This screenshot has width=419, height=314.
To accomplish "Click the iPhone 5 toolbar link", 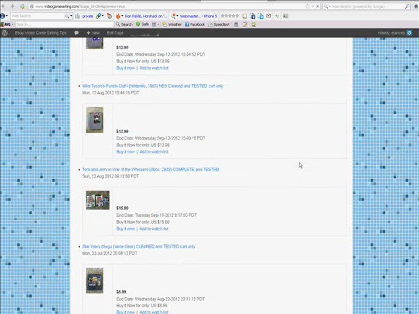I will (x=210, y=16).
